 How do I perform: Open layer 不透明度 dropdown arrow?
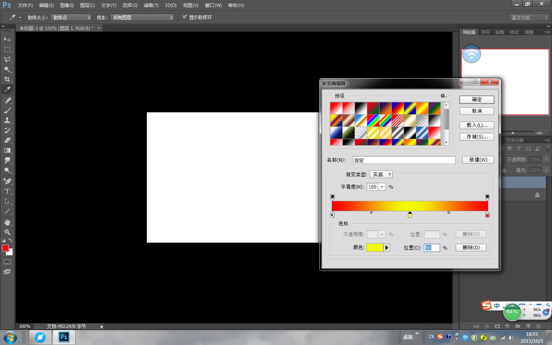(x=546, y=159)
